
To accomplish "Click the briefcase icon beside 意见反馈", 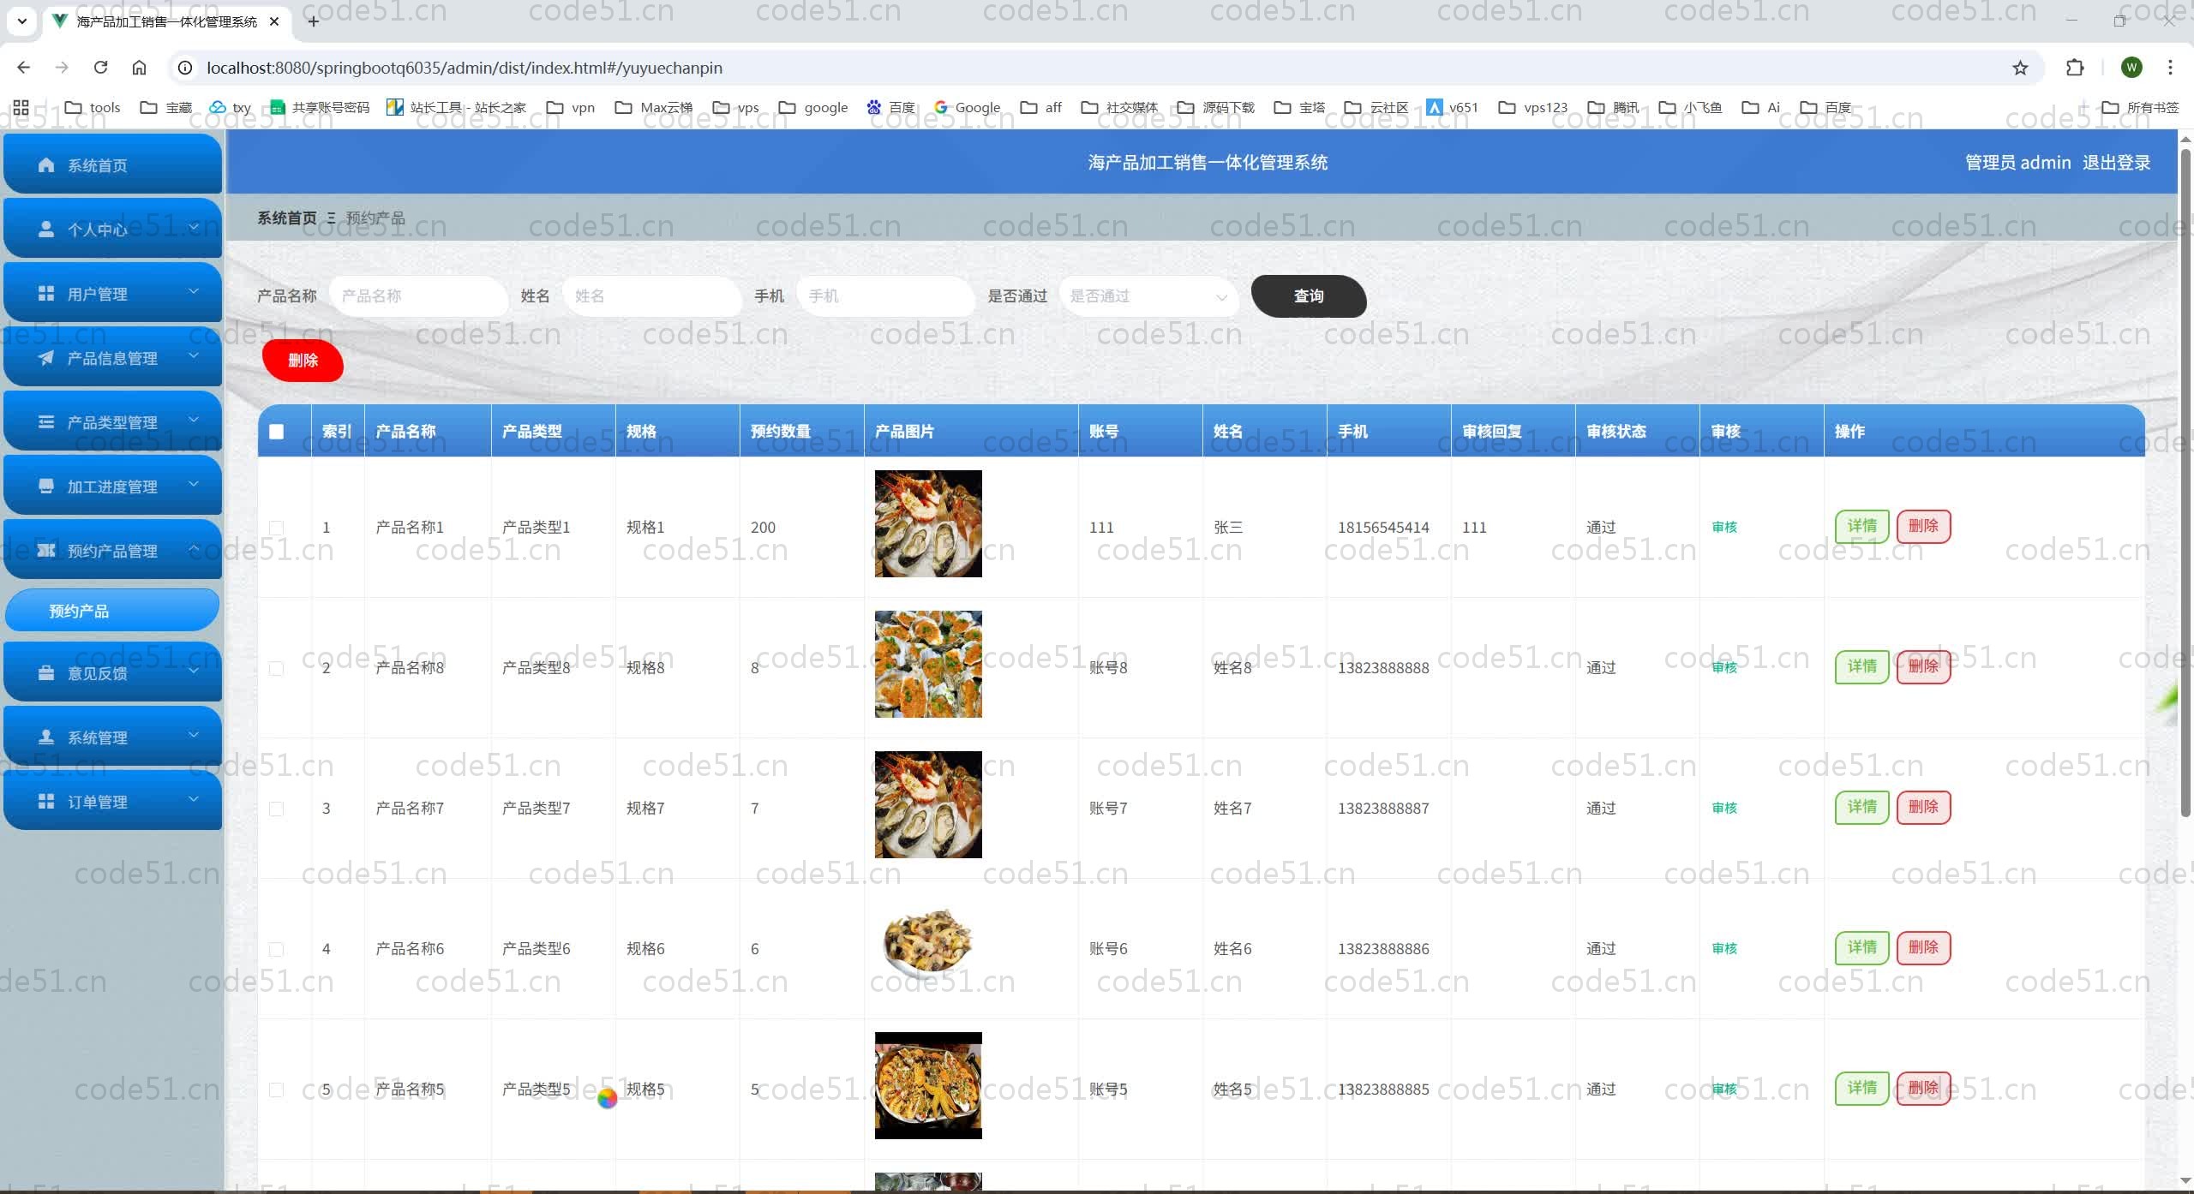I will (x=46, y=673).
